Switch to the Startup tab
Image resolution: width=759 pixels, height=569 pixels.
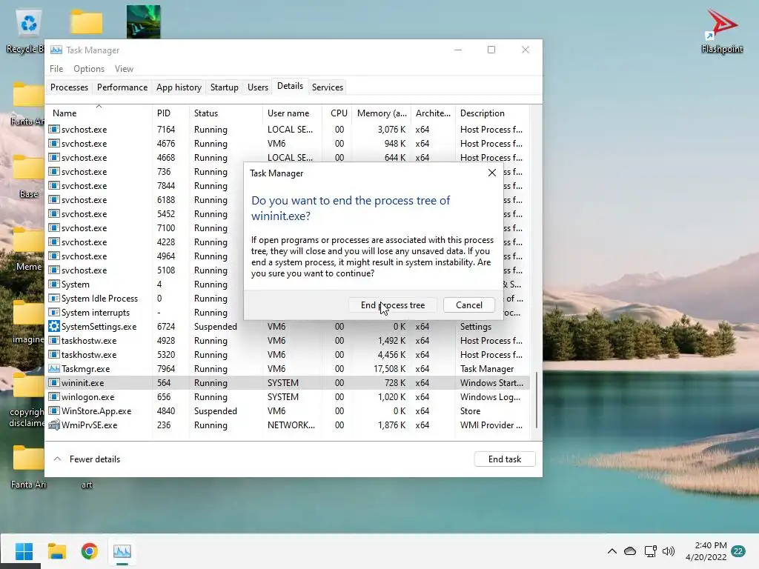(224, 87)
